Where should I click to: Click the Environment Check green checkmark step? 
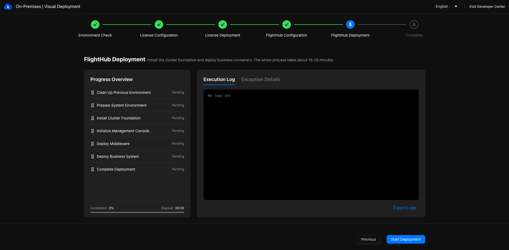[x=95, y=25]
